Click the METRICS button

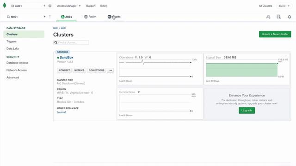(x=79, y=70)
